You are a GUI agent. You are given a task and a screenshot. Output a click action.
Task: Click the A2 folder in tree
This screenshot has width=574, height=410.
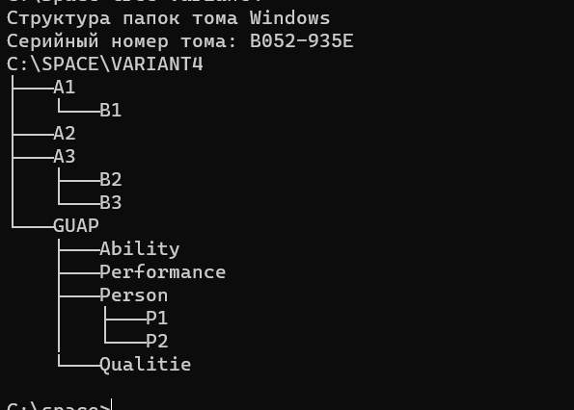pos(65,133)
